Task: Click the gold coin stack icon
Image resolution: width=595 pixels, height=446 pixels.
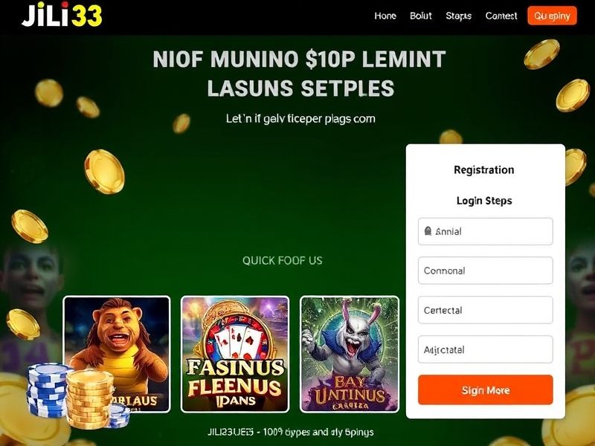Action: 90,399
